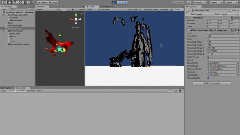Toggle the Static checkbox
The image size is (240, 135).
[230, 10]
